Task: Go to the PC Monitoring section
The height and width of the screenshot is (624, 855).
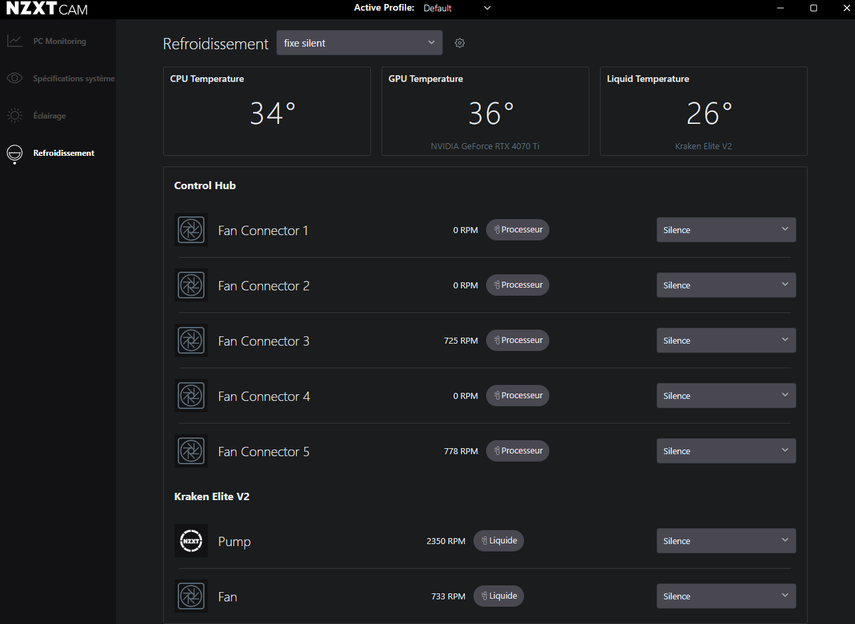Action: click(59, 41)
